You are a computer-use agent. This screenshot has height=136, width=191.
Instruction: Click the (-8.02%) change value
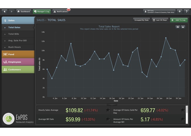162,110
